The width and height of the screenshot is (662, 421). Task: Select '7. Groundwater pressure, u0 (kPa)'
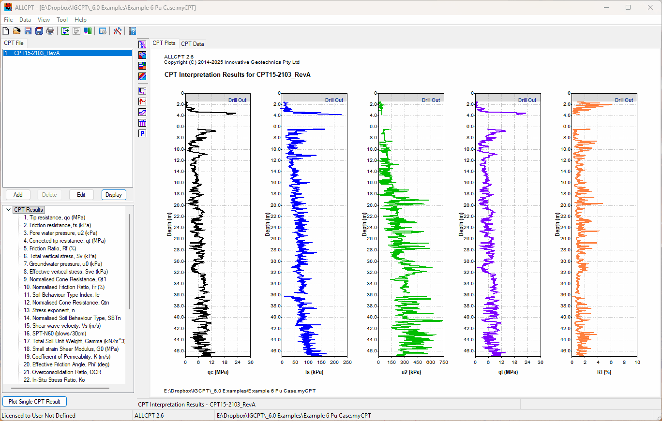point(63,264)
